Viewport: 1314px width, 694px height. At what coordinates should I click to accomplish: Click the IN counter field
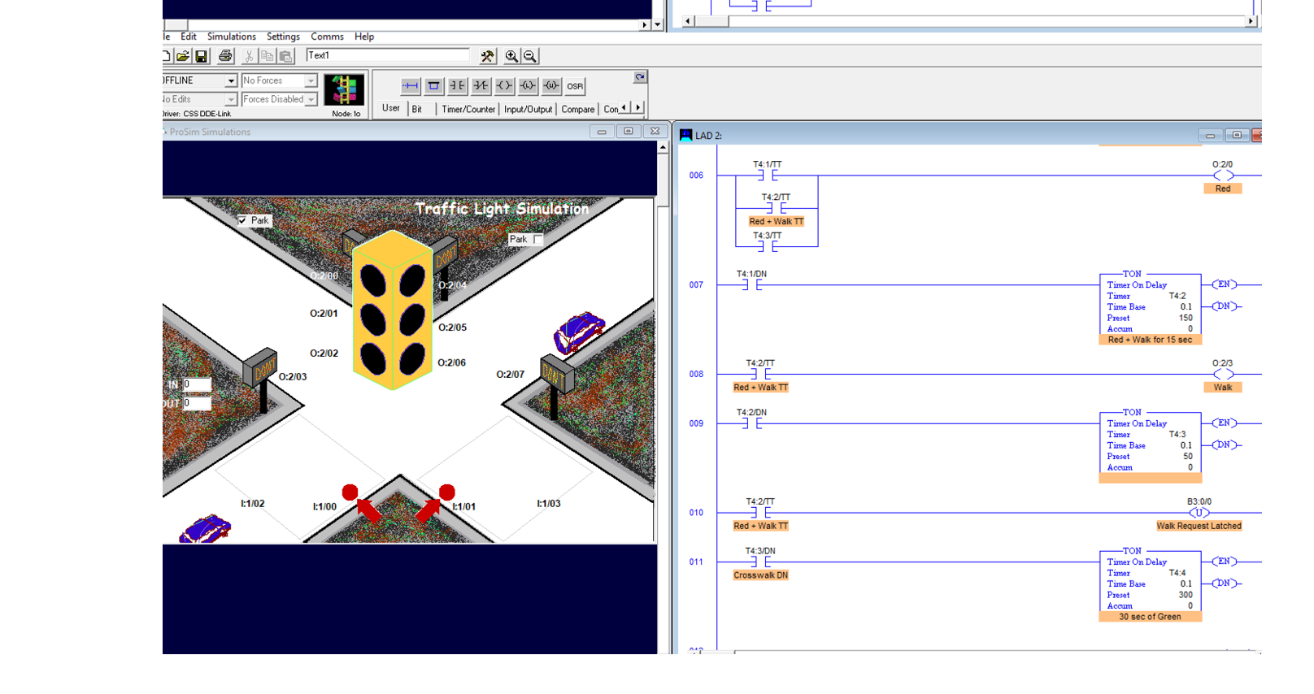pyautogui.click(x=197, y=384)
